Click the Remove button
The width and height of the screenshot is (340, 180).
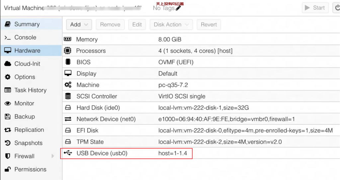click(x=110, y=24)
